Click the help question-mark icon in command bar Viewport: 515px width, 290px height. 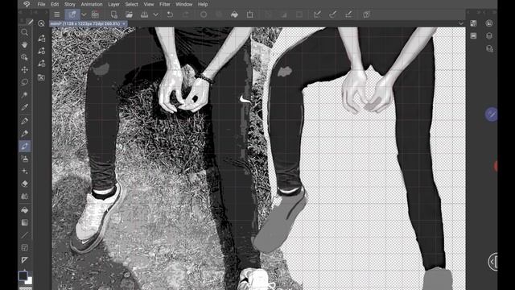click(x=367, y=14)
